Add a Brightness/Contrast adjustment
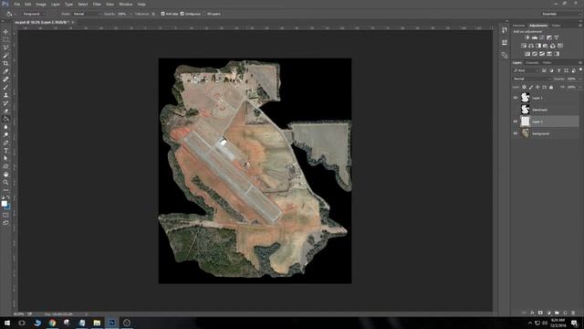The image size is (584, 329). tap(527, 37)
